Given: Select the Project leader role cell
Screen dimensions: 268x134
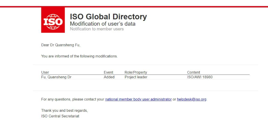Looking at the screenshot, I should [136, 77].
